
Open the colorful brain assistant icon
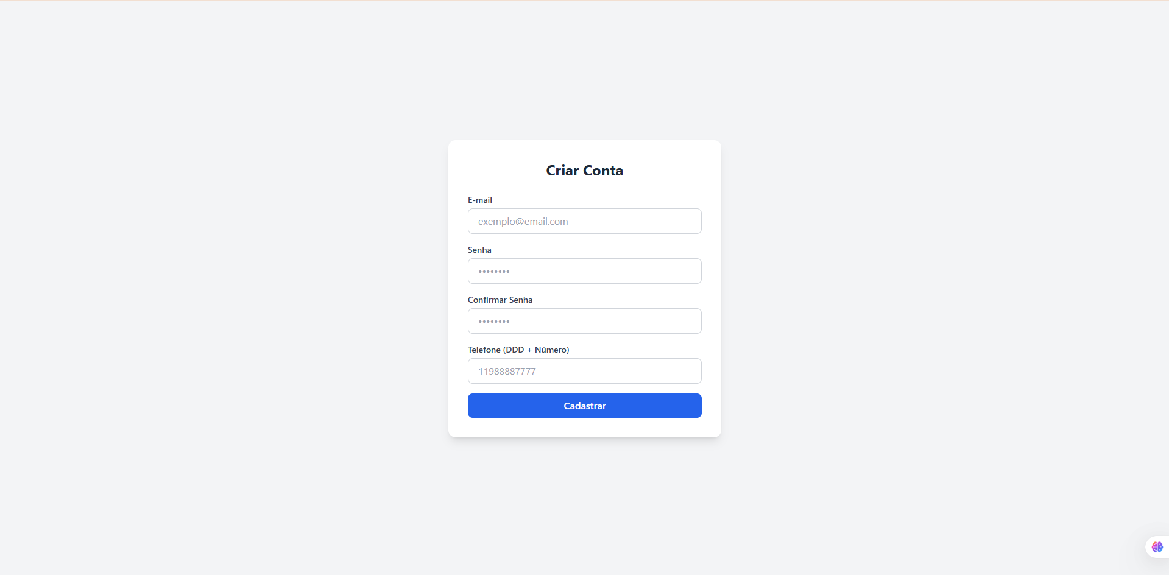point(1157,547)
